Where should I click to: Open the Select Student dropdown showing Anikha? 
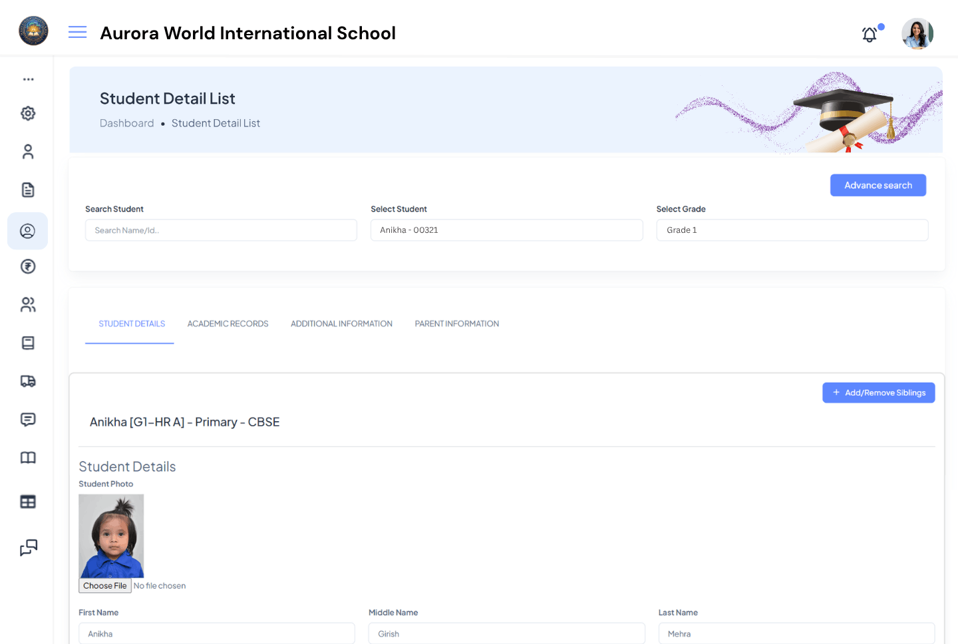coord(506,230)
